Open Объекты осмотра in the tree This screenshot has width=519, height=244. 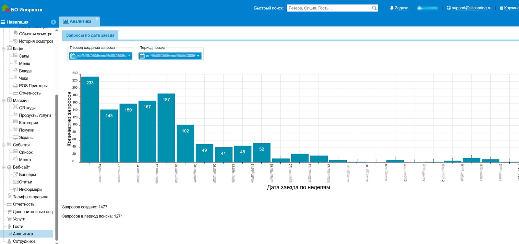coord(35,34)
